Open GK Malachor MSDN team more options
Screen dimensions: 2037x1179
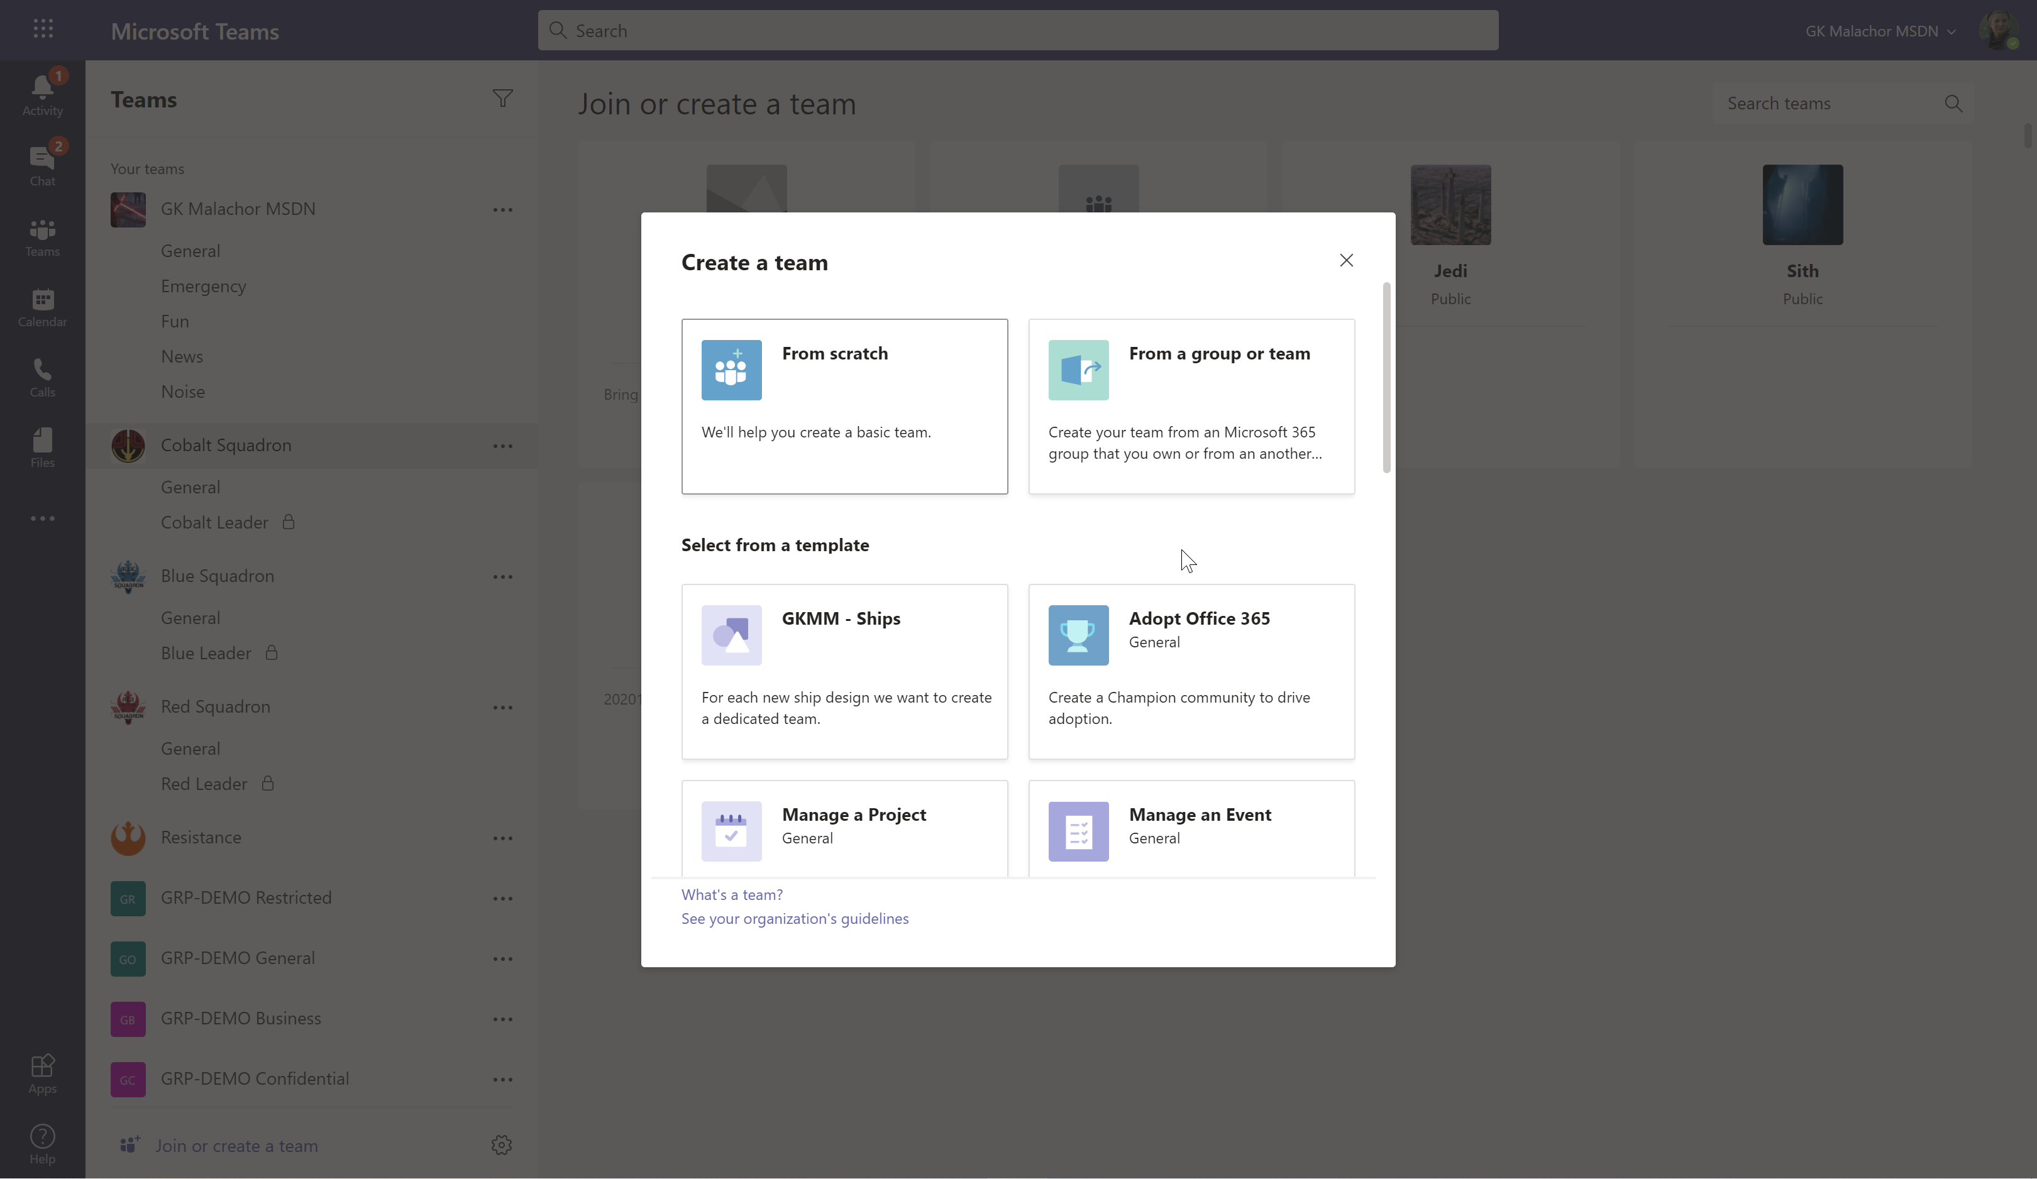coord(502,210)
